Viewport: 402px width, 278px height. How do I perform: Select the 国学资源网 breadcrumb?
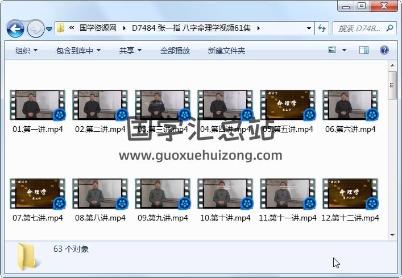point(98,28)
